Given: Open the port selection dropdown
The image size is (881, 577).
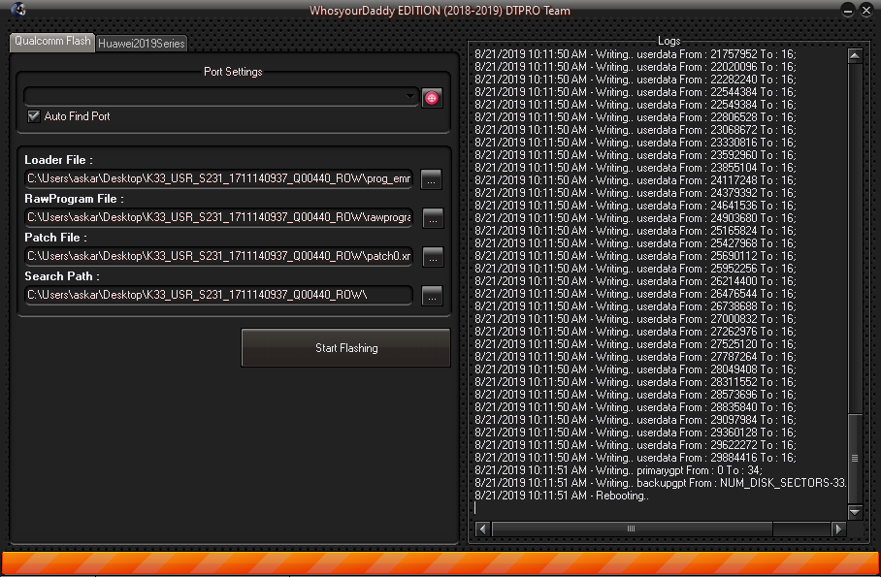Looking at the screenshot, I should [x=221, y=97].
